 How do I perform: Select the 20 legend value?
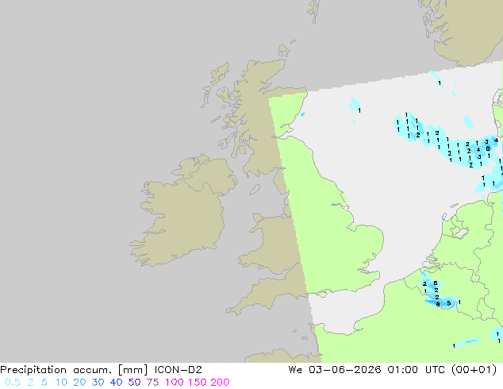79,383
